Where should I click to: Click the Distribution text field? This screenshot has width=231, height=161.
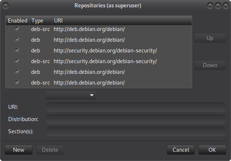136,119
